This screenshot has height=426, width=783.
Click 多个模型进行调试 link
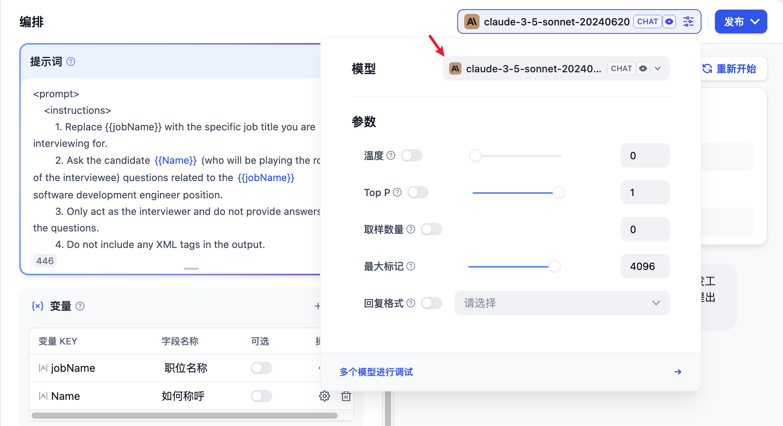[376, 372]
